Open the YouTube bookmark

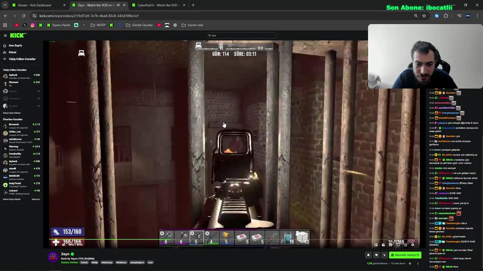coord(17,25)
